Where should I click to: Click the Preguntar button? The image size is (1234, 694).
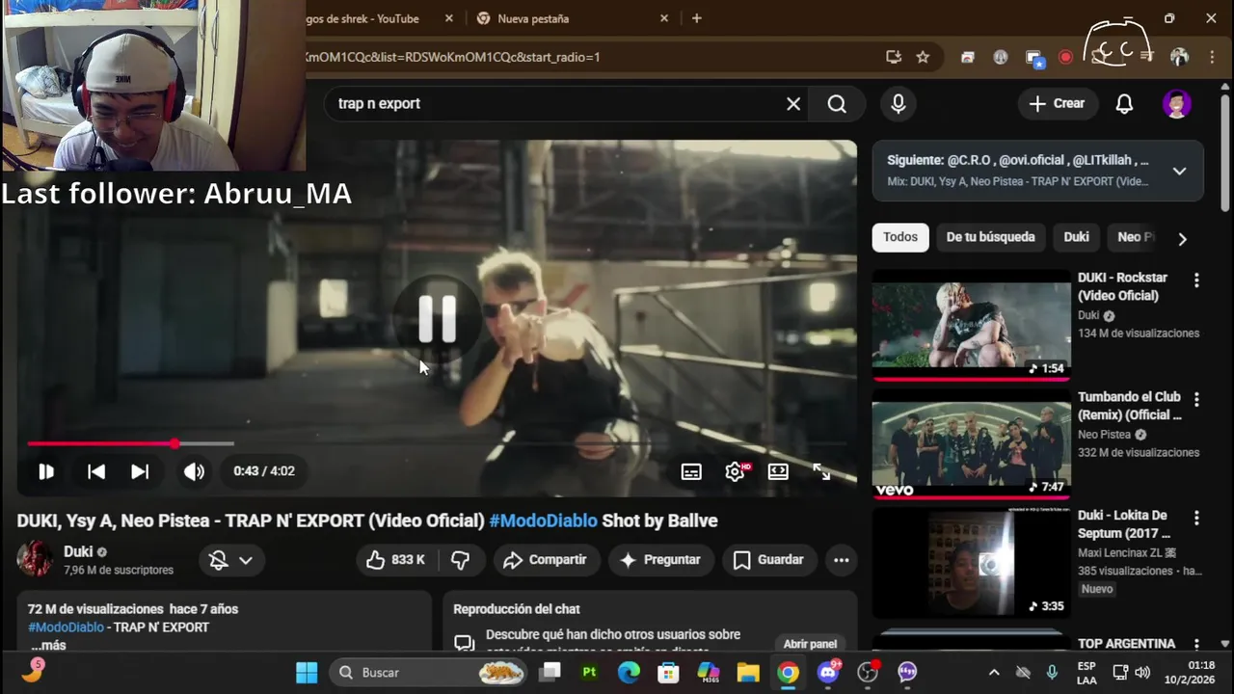[660, 560]
